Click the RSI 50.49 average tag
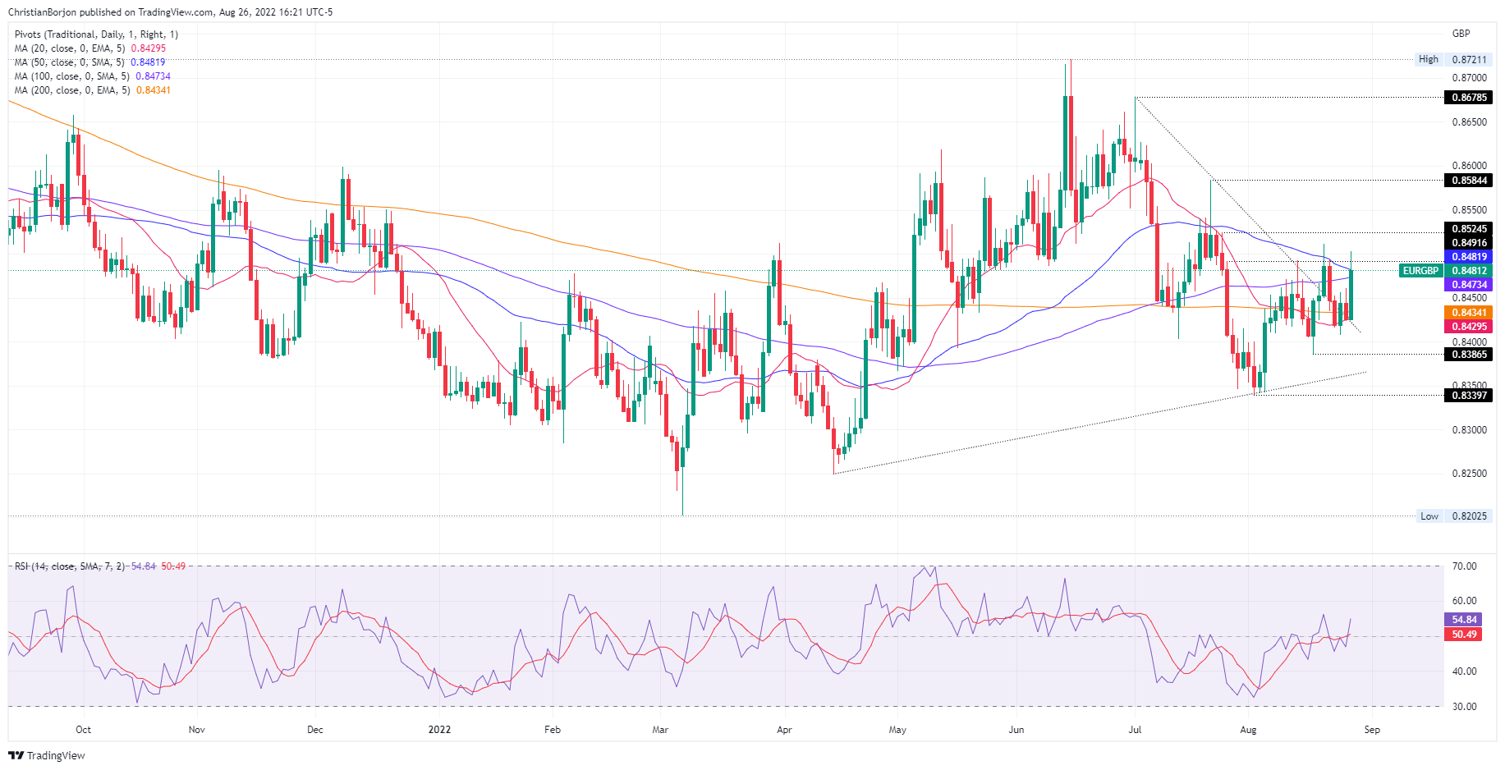 pos(1463,635)
